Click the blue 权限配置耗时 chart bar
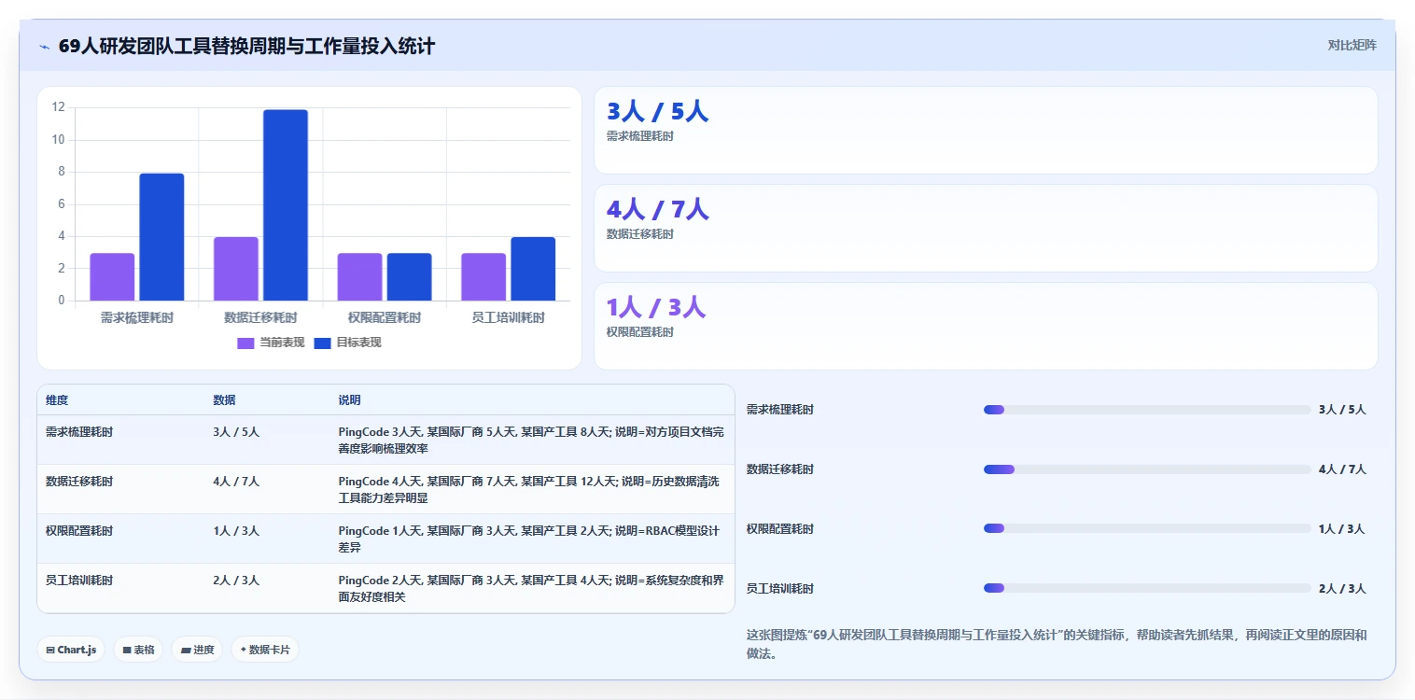 (409, 277)
